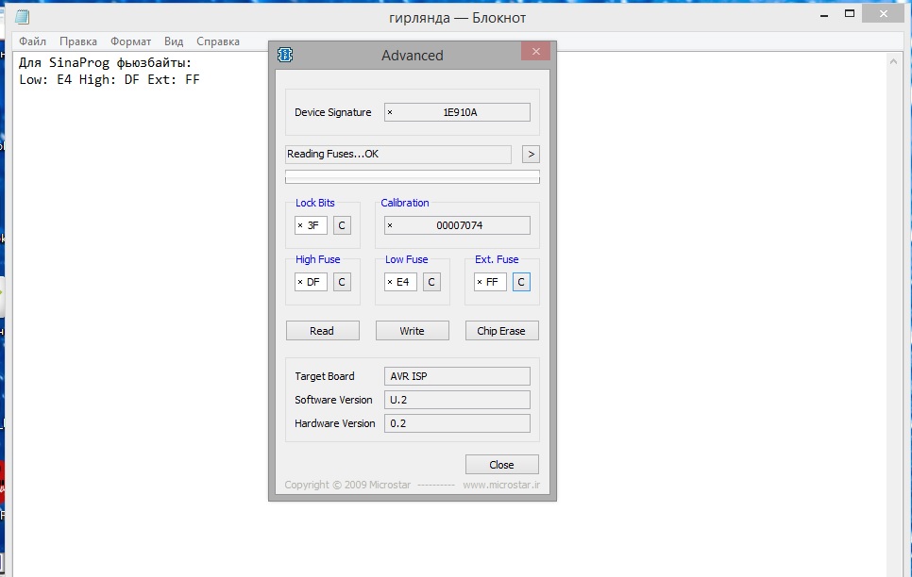Viewport: 912px width, 577px height.
Task: Click the Device Signature field
Action: pyautogui.click(x=458, y=112)
